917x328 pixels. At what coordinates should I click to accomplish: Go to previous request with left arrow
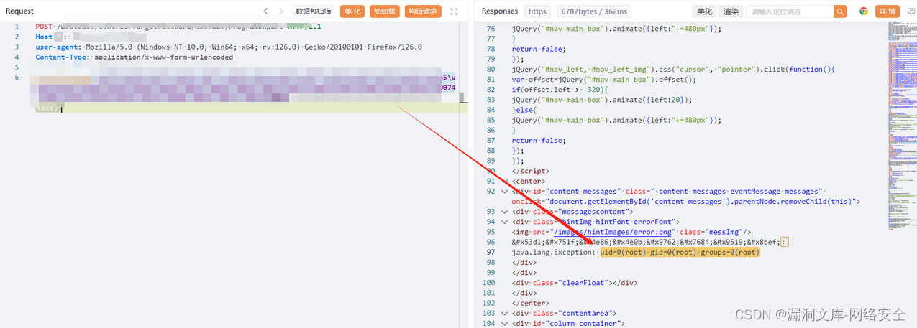(265, 11)
